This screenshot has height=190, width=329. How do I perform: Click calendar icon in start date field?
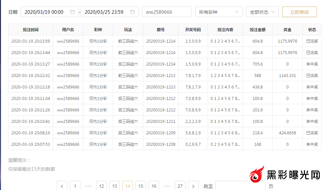tap(72, 12)
